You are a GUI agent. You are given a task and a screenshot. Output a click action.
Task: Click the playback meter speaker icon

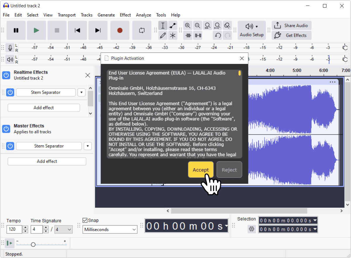click(x=10, y=60)
